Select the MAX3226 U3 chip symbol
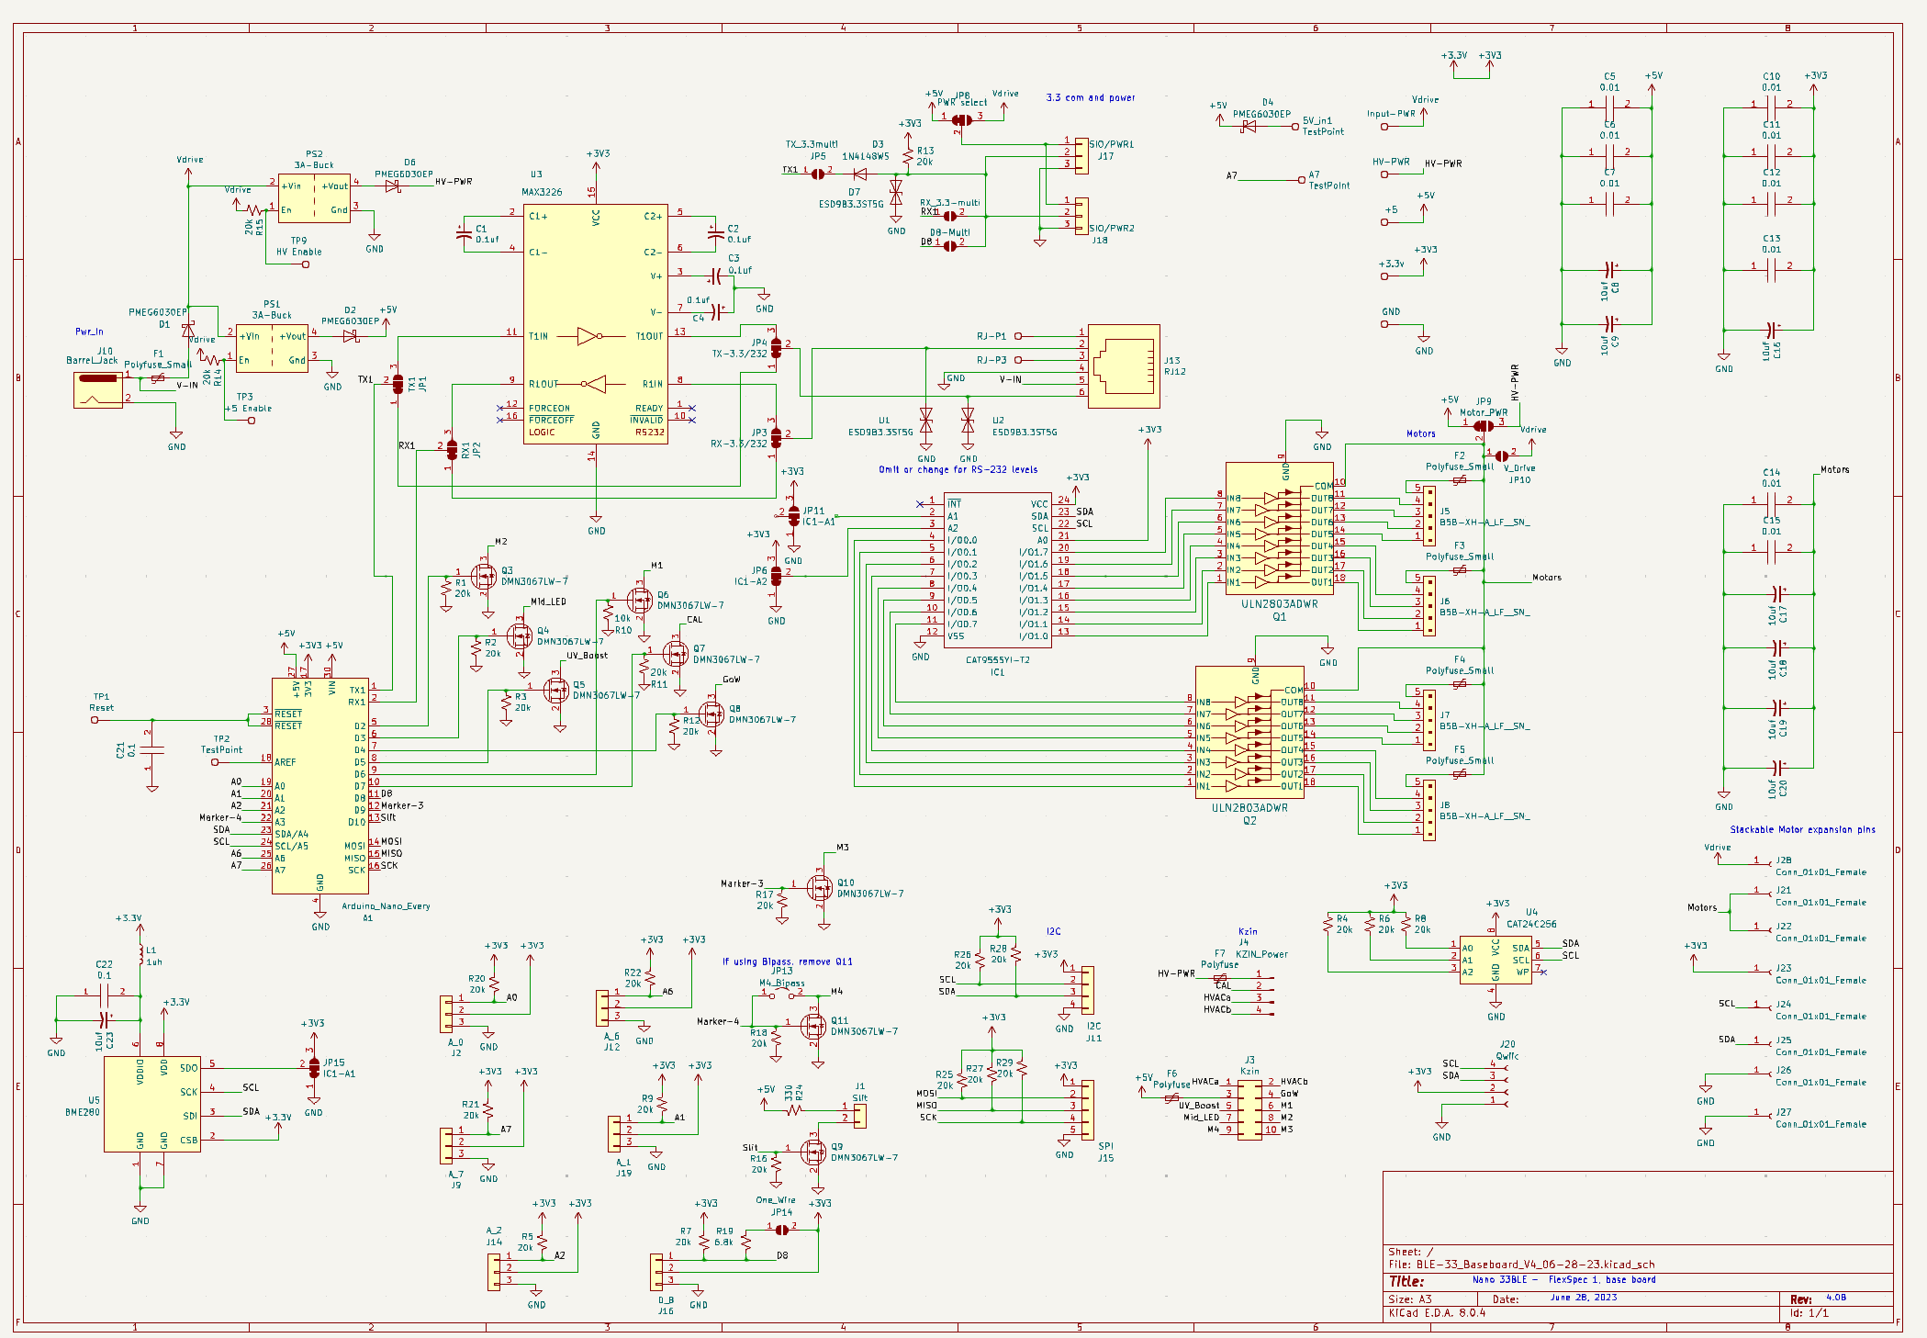 595,323
